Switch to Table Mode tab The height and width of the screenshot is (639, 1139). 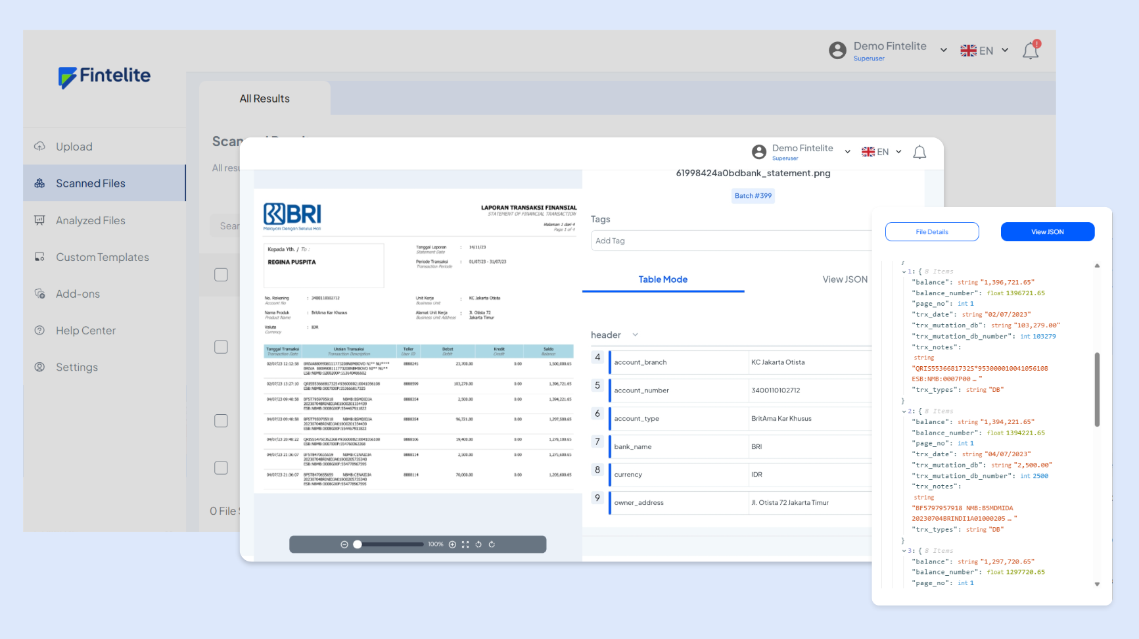click(662, 279)
